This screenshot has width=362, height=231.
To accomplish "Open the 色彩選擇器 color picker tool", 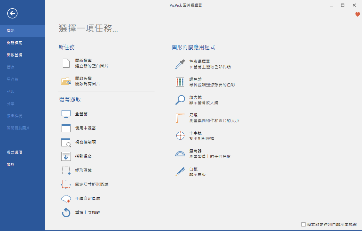I will point(180,64).
